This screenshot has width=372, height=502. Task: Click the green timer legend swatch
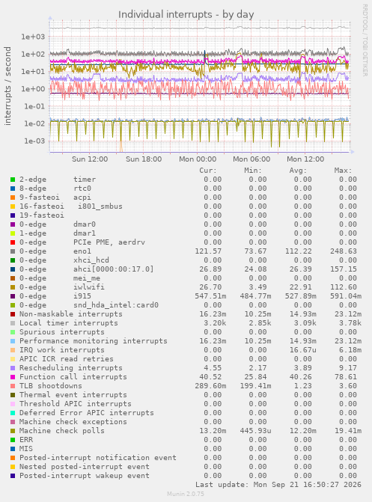pyautogui.click(x=13, y=180)
